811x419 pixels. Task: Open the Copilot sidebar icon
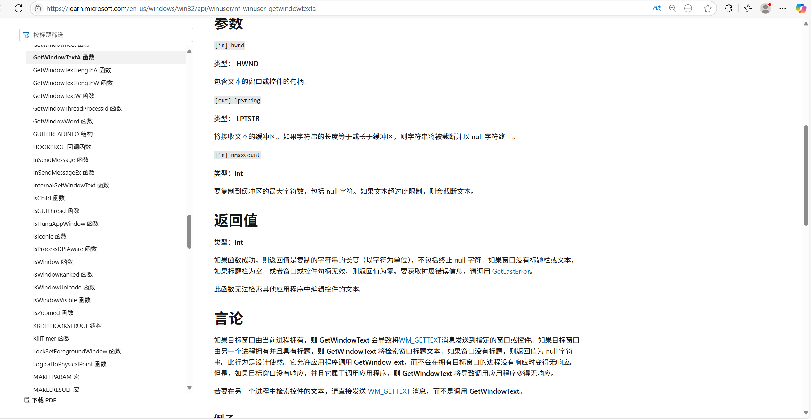(x=801, y=8)
